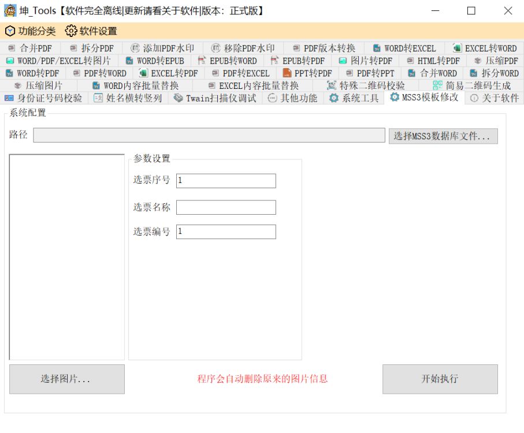The image size is (524, 433).
Task: Select the PDF版本转换 tab
Action: [x=324, y=48]
